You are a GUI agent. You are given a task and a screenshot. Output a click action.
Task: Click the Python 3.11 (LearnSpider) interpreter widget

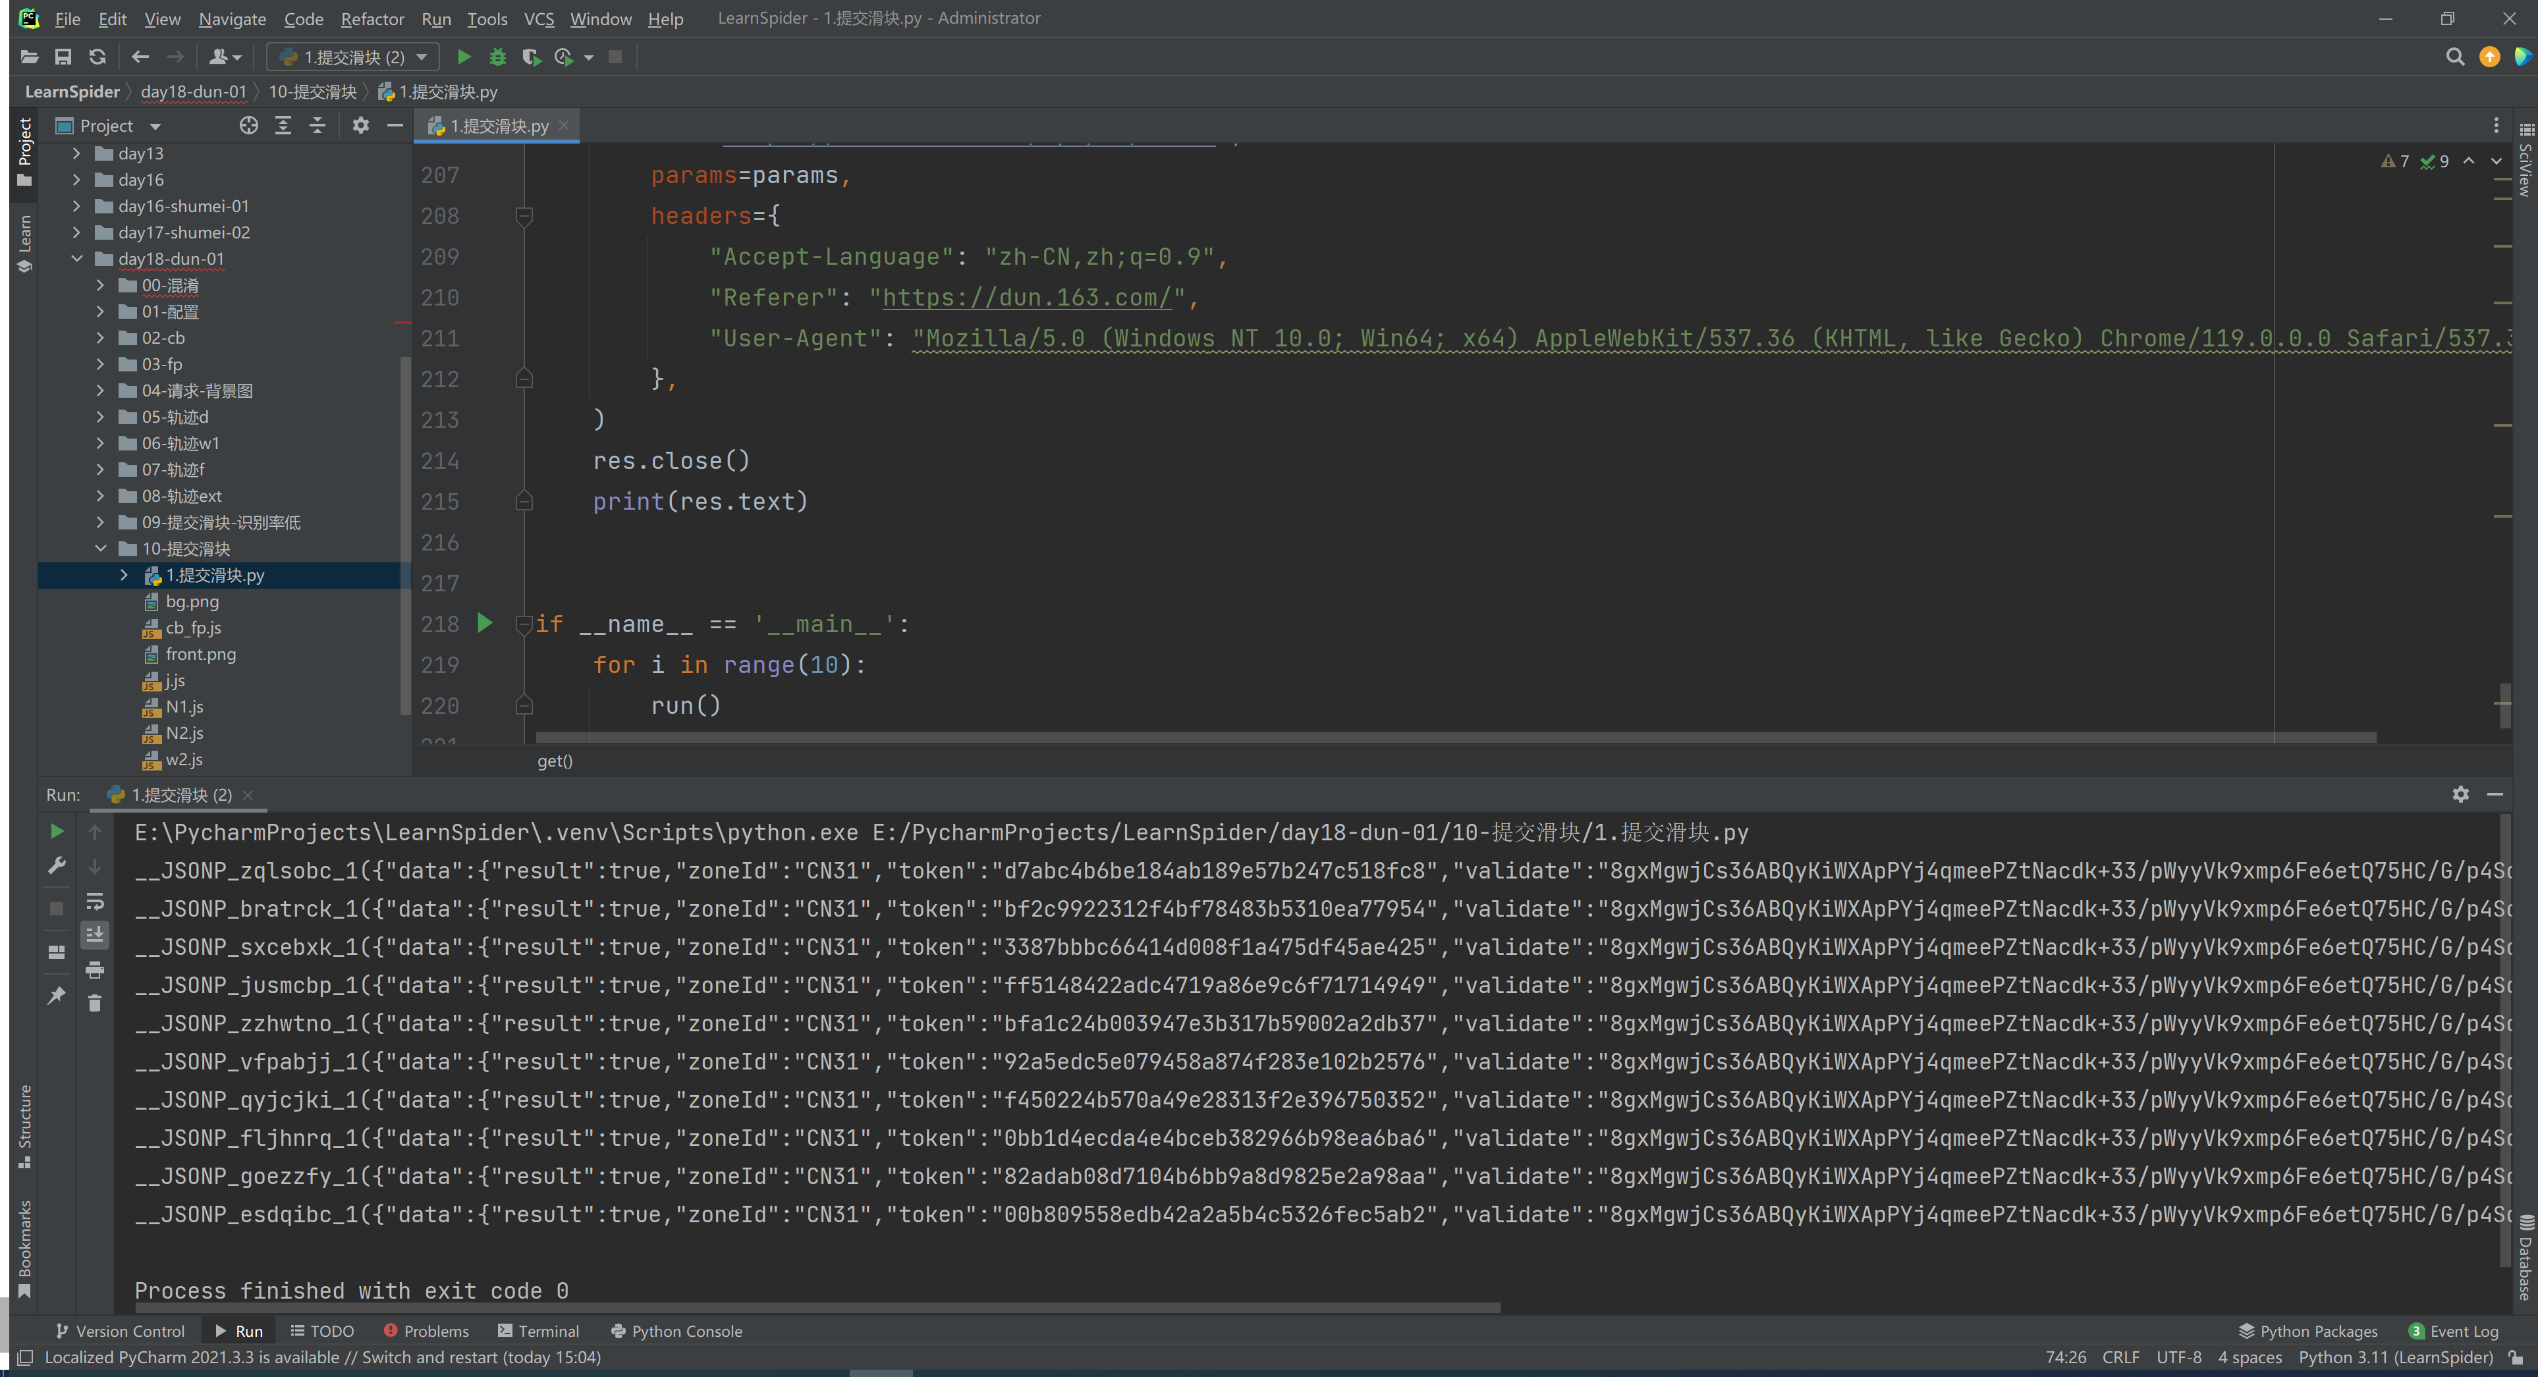[x=2395, y=1357]
